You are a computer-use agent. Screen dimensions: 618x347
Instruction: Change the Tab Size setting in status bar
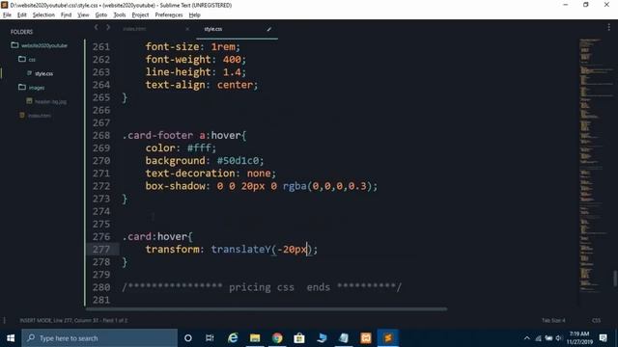point(553,320)
